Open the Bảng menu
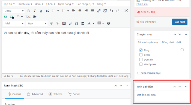 tap(101, 4)
